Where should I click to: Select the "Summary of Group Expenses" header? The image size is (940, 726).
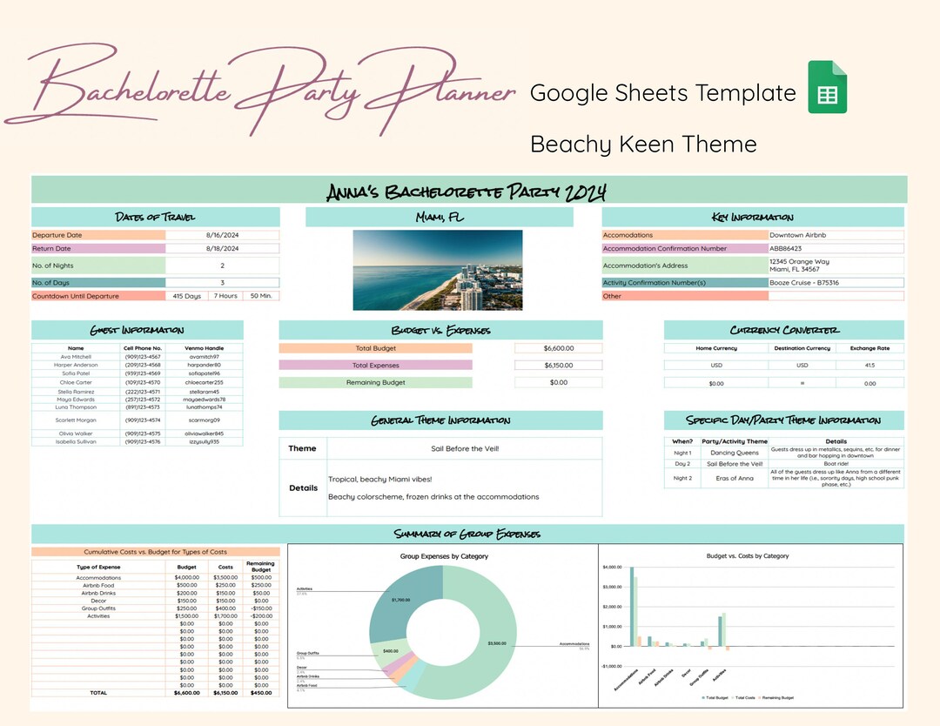click(467, 534)
